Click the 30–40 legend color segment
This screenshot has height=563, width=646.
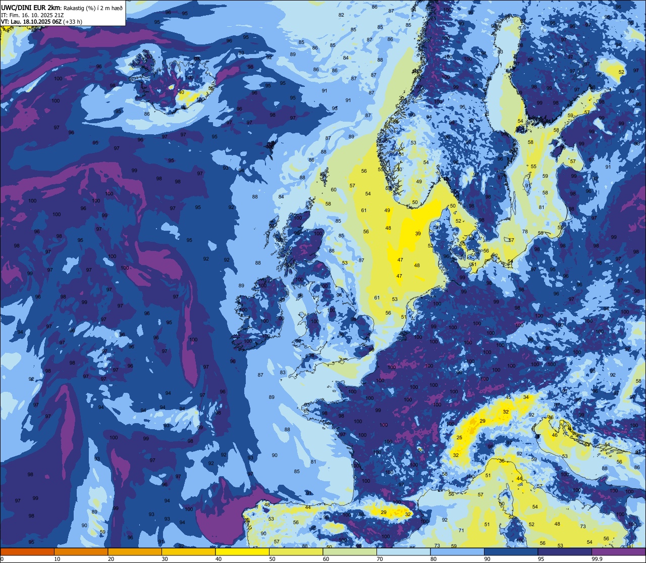[x=188, y=551]
